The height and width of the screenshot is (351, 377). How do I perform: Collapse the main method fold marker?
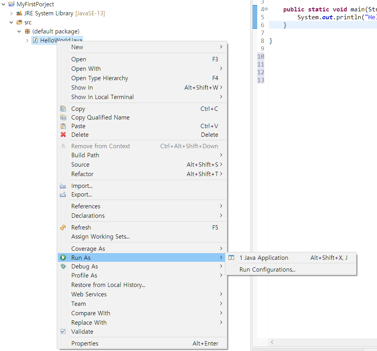(x=266, y=9)
